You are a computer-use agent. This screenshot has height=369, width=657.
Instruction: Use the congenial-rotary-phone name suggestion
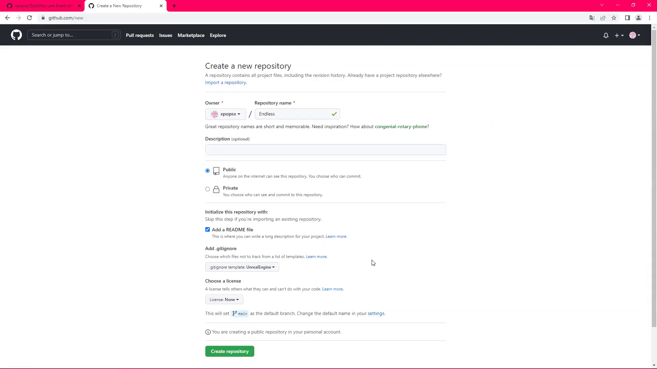[x=401, y=126]
